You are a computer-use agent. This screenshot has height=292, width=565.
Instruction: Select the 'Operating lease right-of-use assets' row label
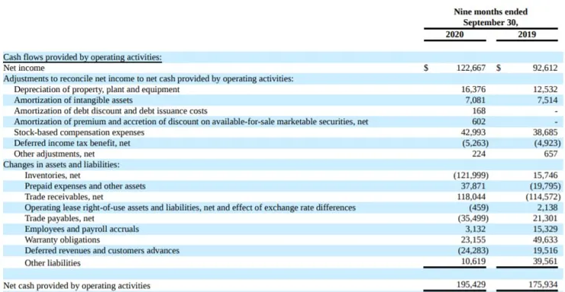pos(190,207)
